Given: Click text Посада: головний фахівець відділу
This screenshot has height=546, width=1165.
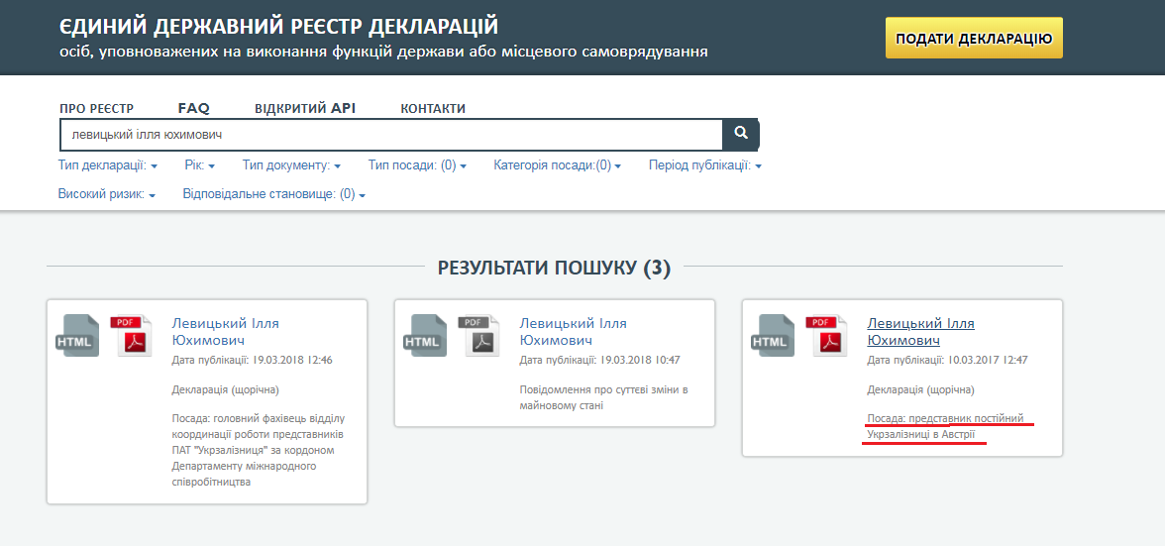Looking at the screenshot, I should click(258, 418).
